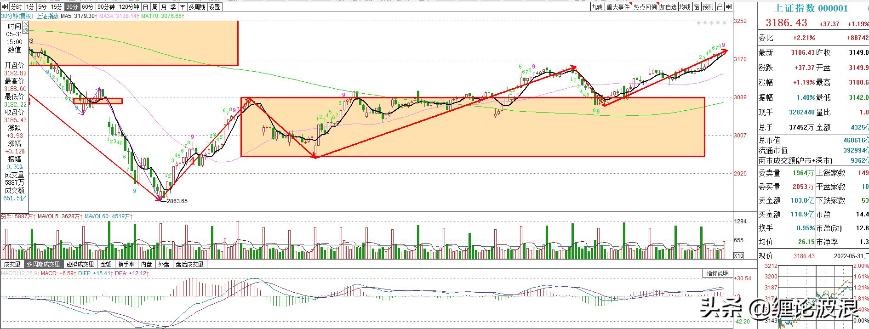Select the 虚拟成交量 tab
The height and width of the screenshot is (329, 869).
[x=80, y=264]
